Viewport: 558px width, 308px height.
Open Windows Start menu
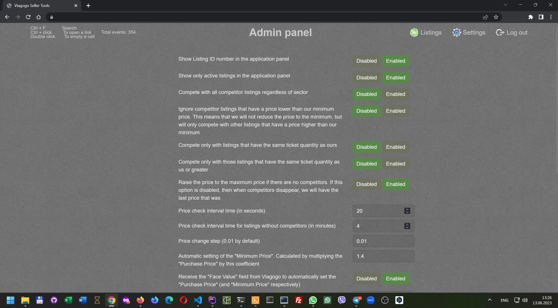click(10, 300)
